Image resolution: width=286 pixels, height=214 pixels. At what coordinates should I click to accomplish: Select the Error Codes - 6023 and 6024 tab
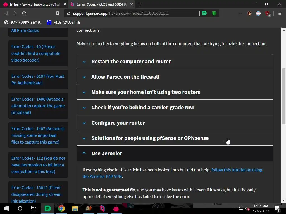point(102,4)
